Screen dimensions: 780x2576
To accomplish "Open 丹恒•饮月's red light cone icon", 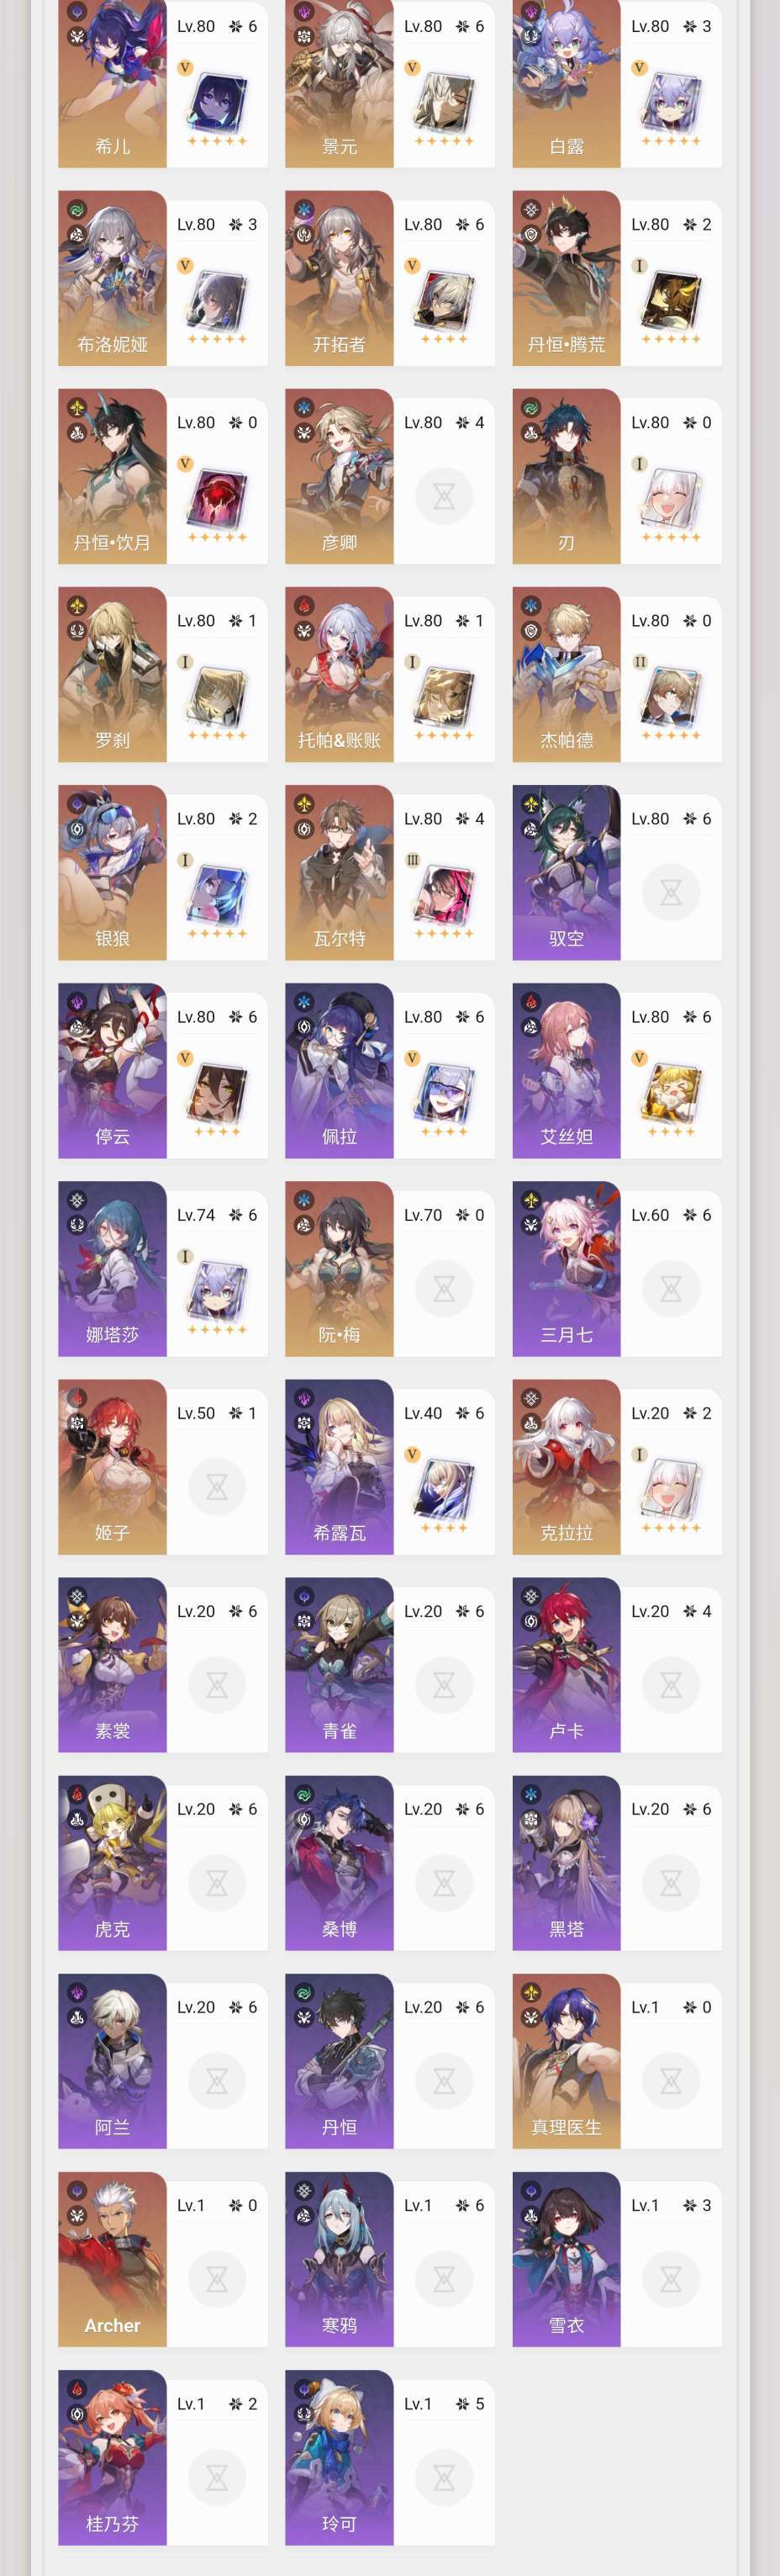I will [x=216, y=496].
